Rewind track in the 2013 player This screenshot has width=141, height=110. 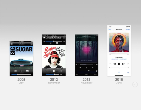pos(80,68)
